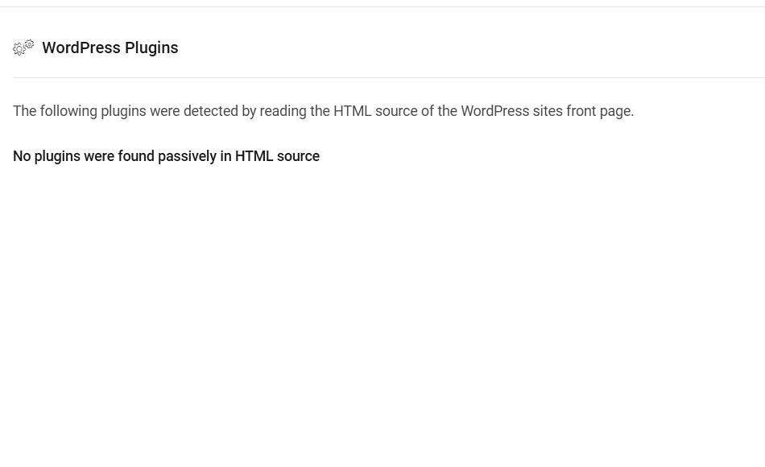Click the word "source" in gray description
Viewport: 765px width, 467px height.
tap(396, 111)
